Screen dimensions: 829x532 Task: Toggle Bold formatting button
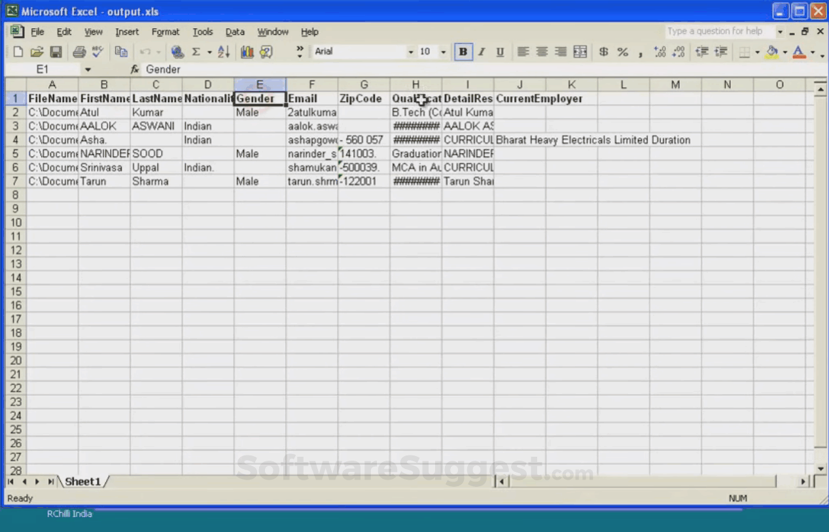click(463, 52)
